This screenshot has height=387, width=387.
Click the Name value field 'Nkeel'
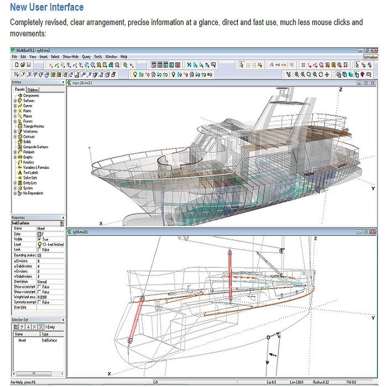[50, 228]
